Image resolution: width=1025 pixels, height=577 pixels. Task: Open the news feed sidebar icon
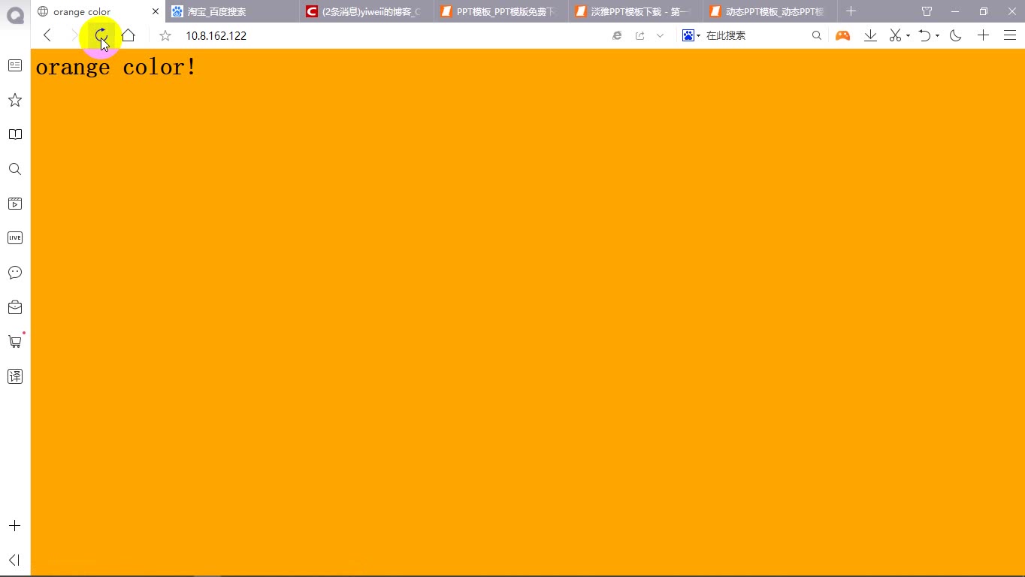tap(15, 65)
